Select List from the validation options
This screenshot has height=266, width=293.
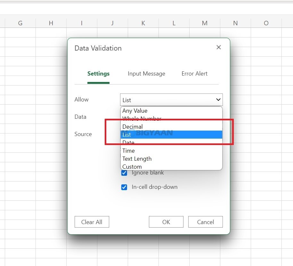pos(127,134)
